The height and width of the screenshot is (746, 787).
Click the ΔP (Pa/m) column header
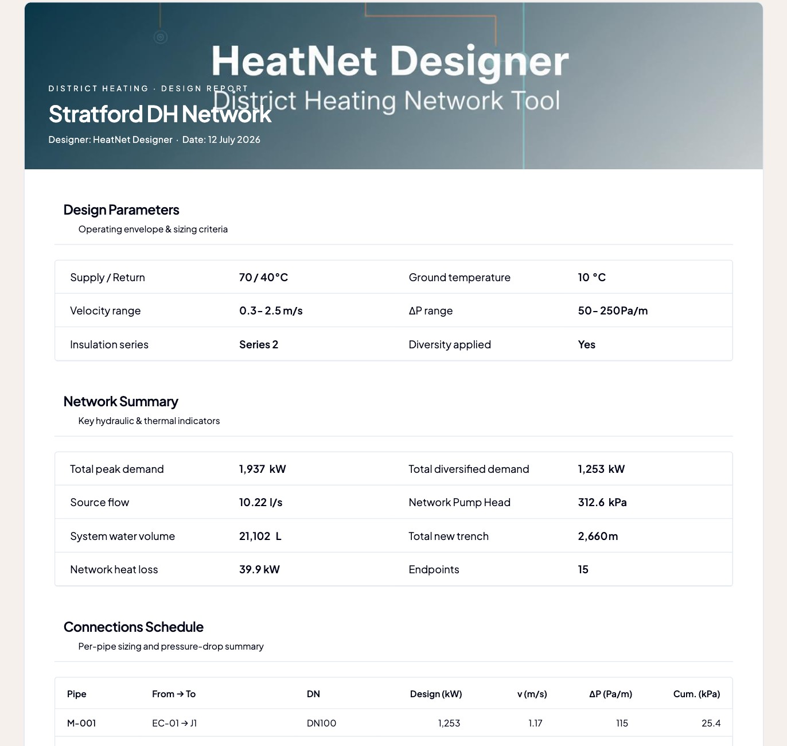click(x=611, y=694)
